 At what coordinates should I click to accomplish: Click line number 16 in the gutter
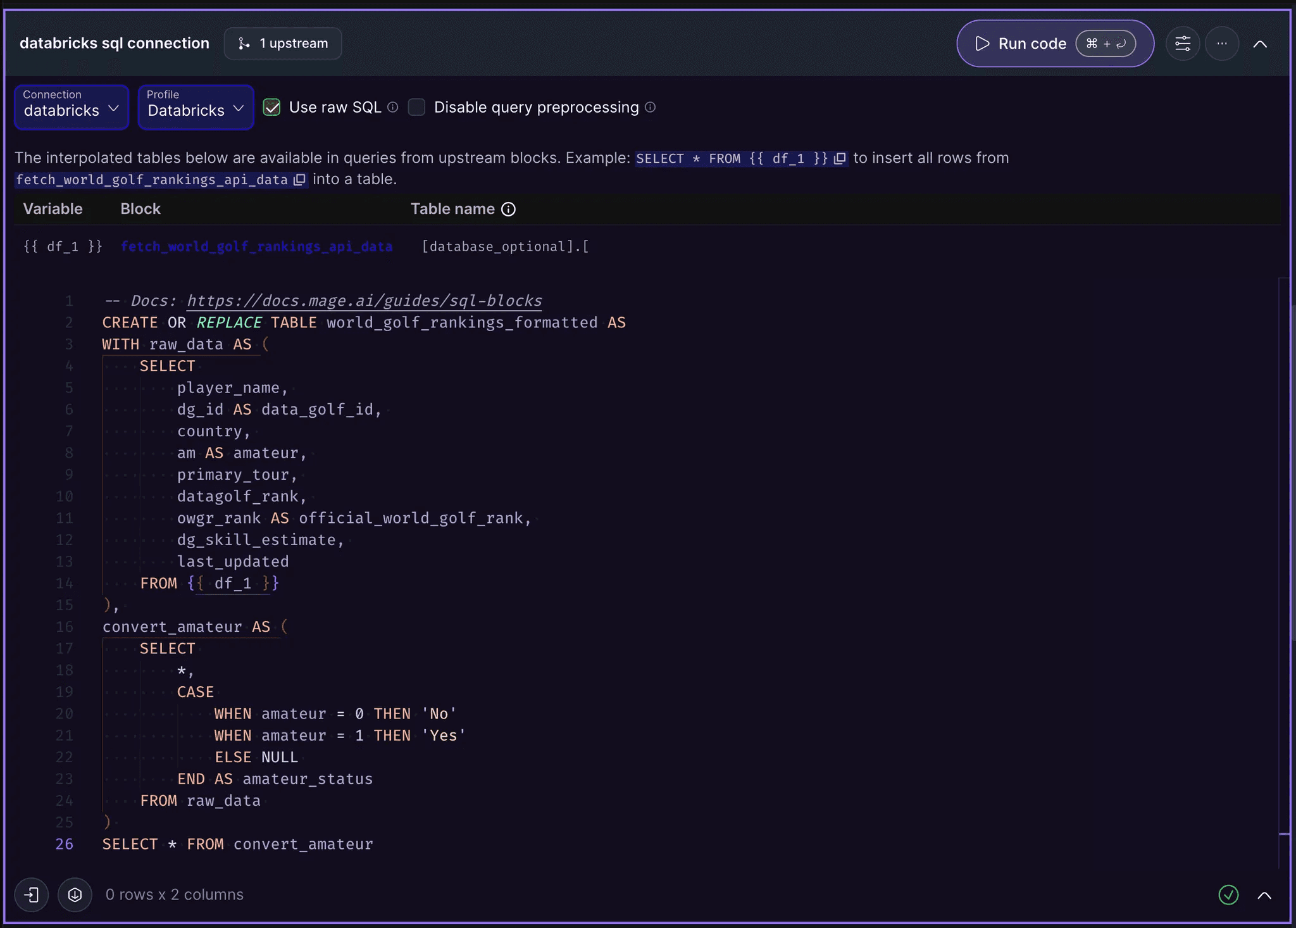tap(65, 627)
